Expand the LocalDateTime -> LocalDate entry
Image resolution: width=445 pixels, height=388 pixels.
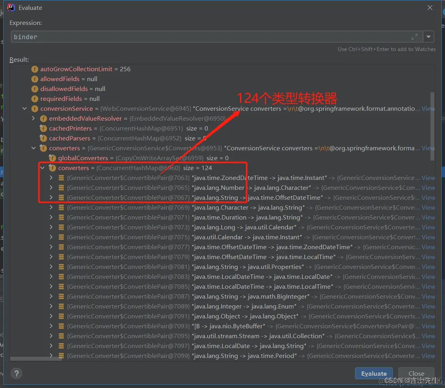[51, 277]
